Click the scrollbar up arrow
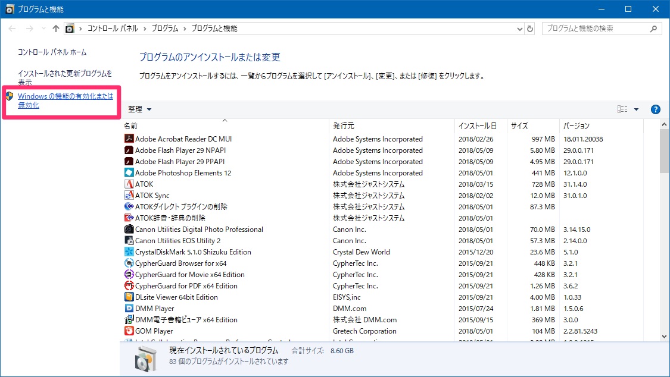This screenshot has height=377, width=670. tap(664, 124)
